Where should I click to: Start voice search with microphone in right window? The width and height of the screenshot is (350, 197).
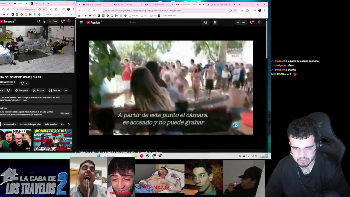[215, 22]
